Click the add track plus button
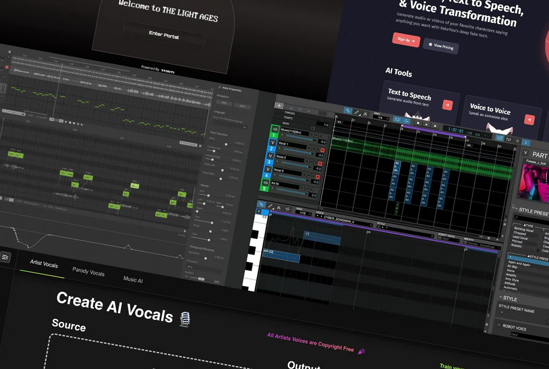The width and height of the screenshot is (549, 369). click(x=279, y=106)
